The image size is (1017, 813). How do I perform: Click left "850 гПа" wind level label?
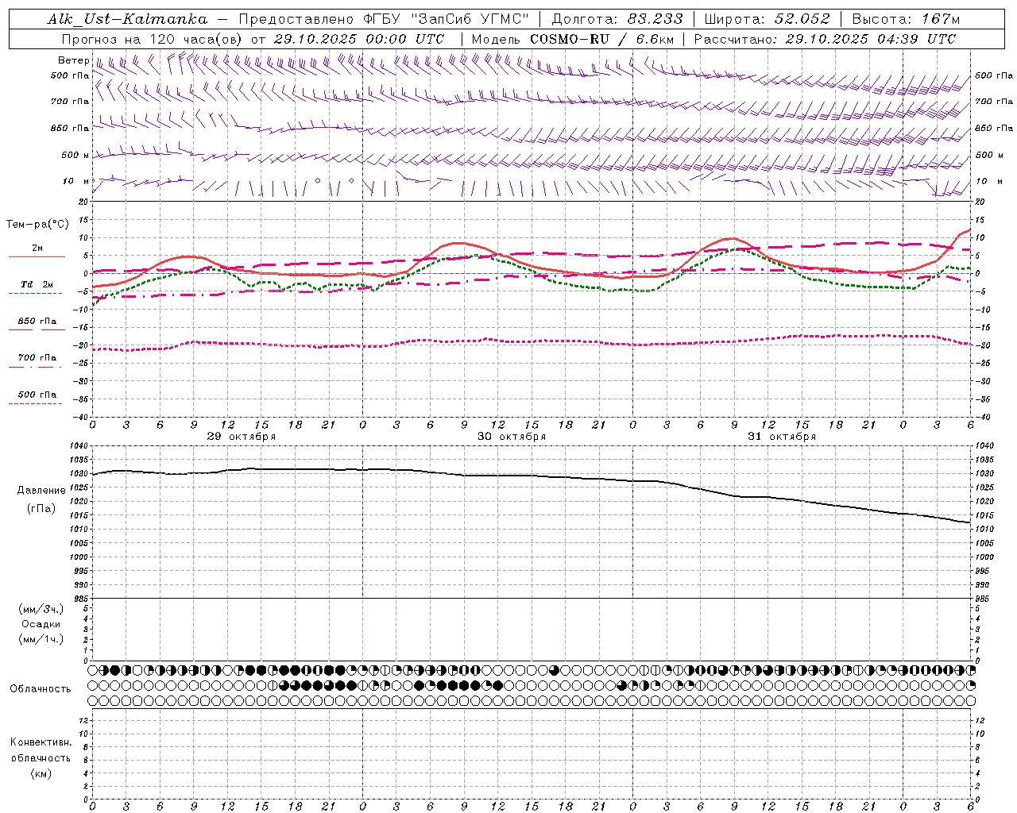tap(70, 128)
